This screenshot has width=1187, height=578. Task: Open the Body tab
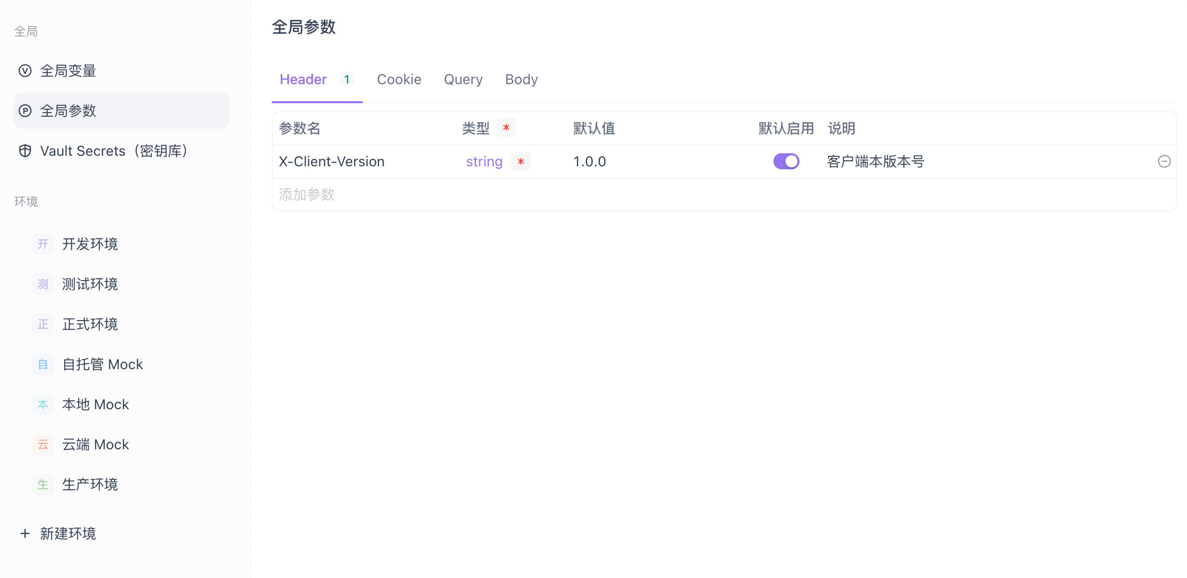click(x=521, y=79)
